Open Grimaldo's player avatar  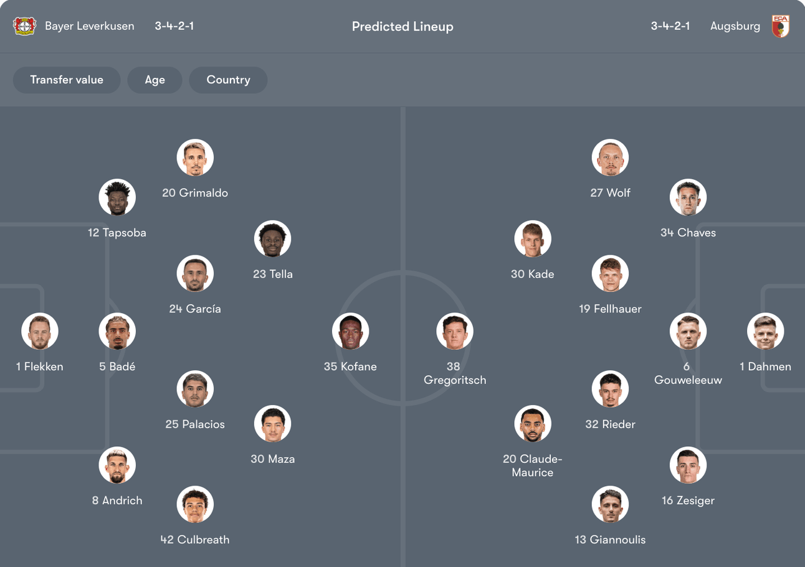coord(195,157)
